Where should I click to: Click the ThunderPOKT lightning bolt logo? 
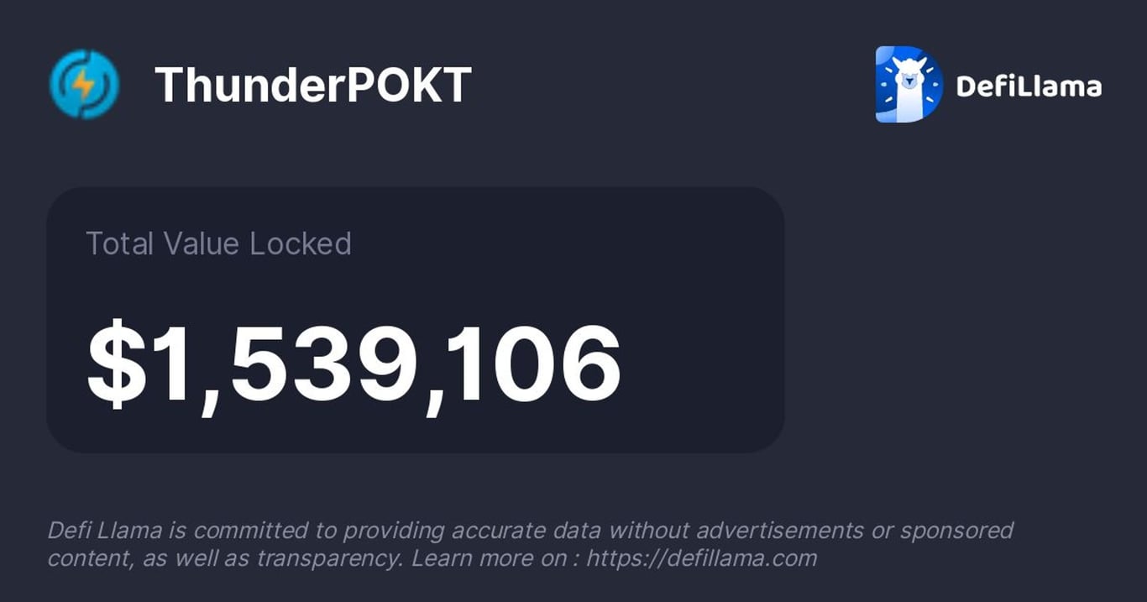[x=84, y=84]
